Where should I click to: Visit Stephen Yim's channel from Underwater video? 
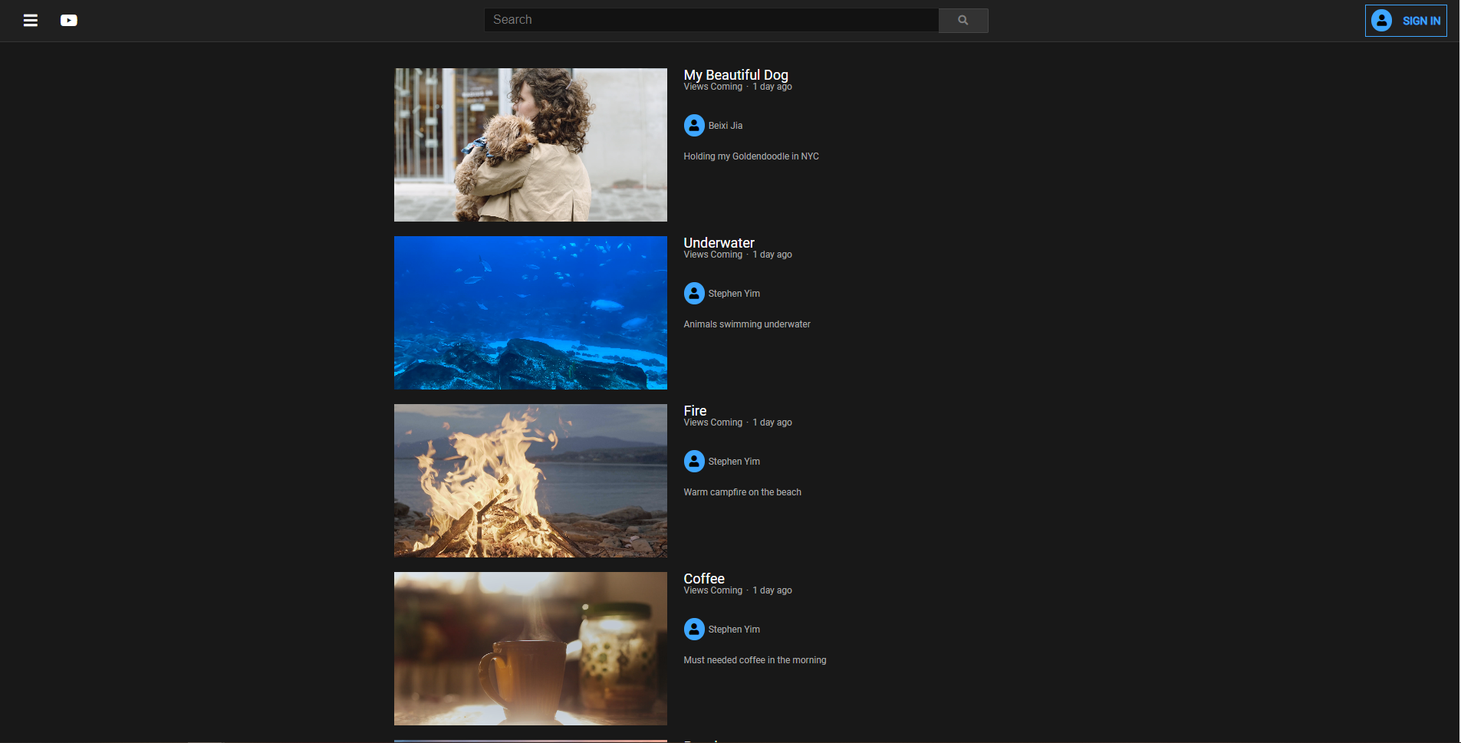733,293
